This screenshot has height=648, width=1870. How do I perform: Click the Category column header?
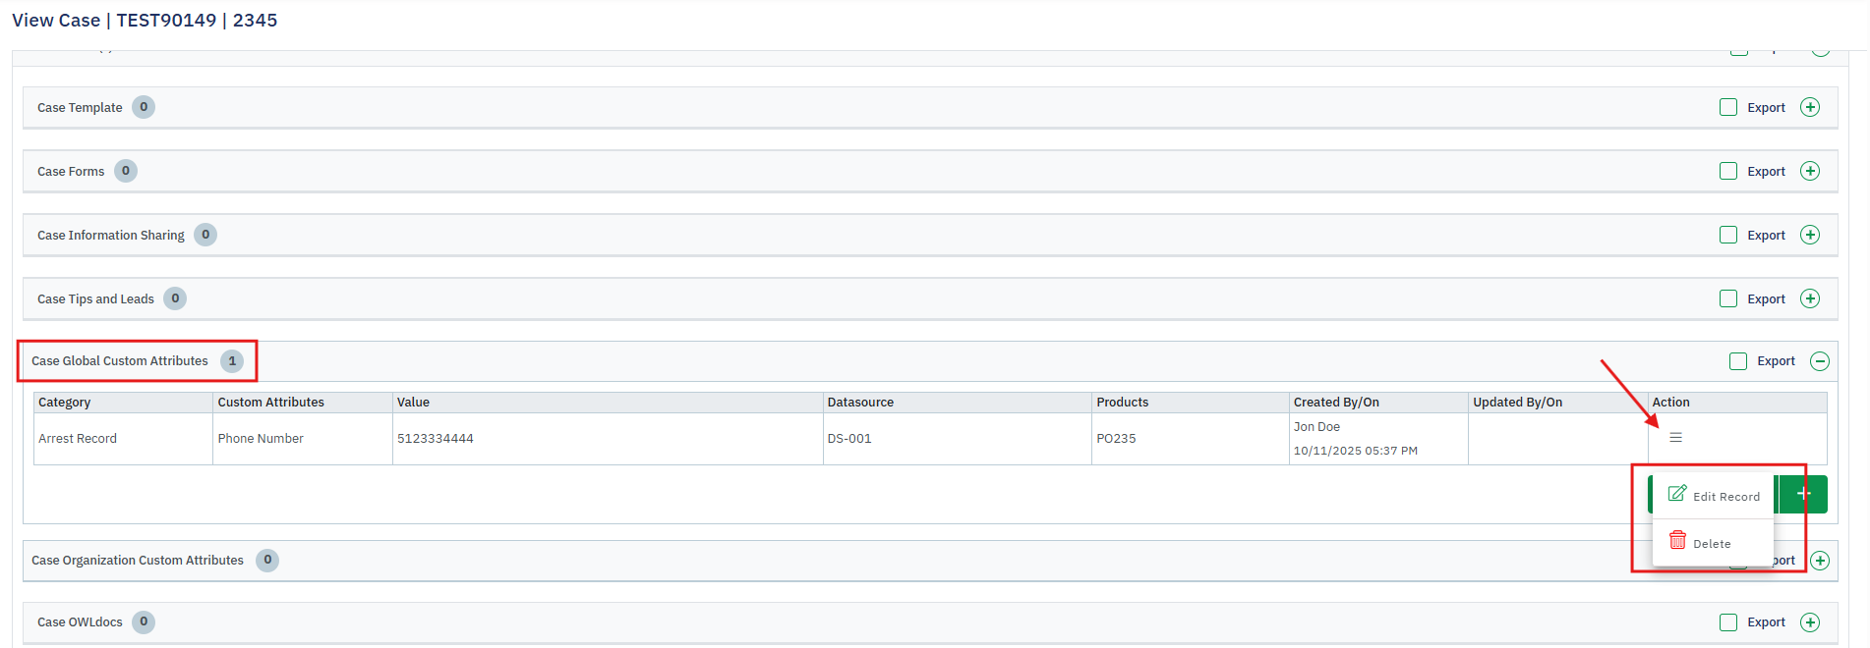pos(65,403)
